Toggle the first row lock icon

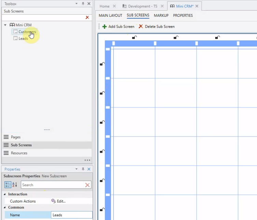(102, 64)
